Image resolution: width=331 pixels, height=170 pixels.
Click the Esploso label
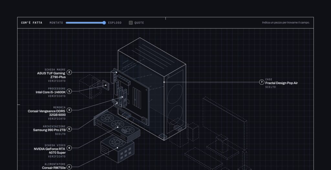115,23
